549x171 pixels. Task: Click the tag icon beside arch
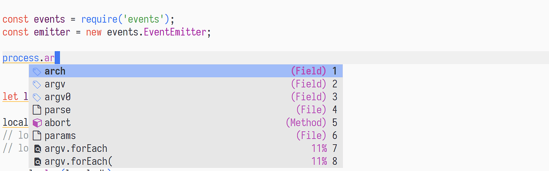coord(37,72)
